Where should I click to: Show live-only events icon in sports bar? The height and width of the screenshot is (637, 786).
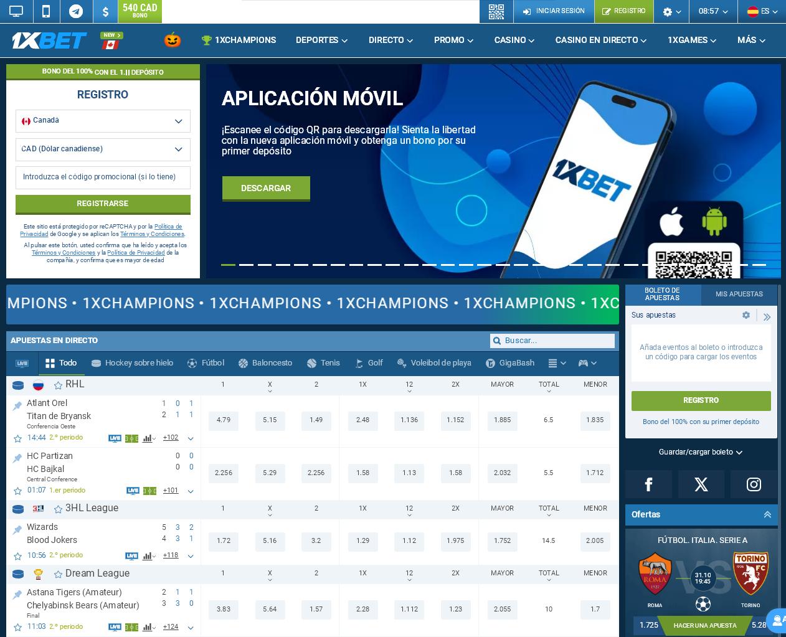(x=22, y=363)
